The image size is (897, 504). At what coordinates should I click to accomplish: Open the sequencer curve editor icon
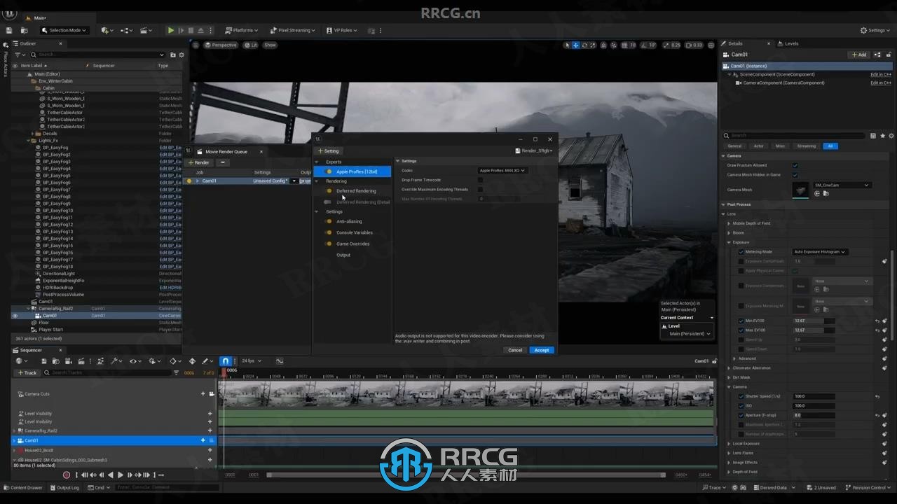tap(280, 361)
